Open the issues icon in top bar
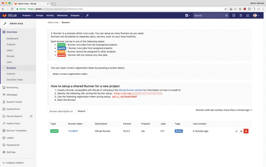Viewport: 266px width, 167px height. click(234, 16)
